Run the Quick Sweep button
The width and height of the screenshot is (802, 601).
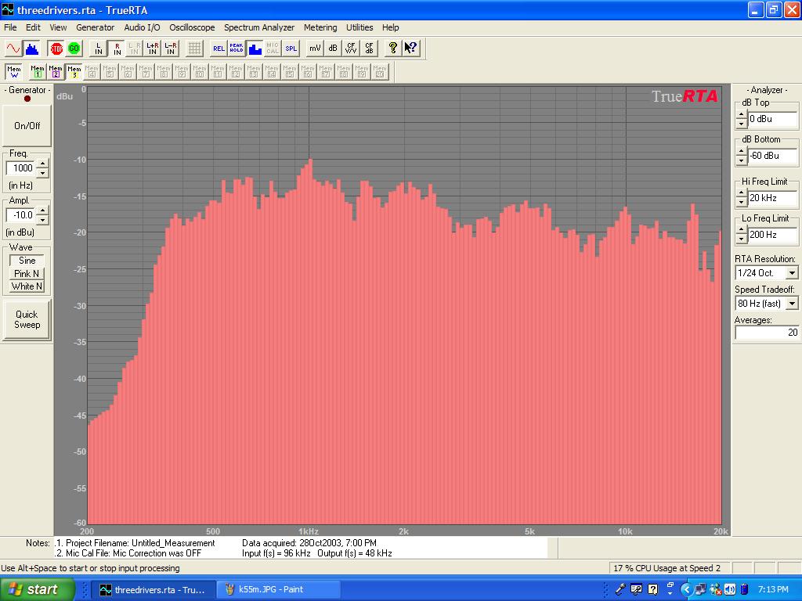(x=27, y=319)
